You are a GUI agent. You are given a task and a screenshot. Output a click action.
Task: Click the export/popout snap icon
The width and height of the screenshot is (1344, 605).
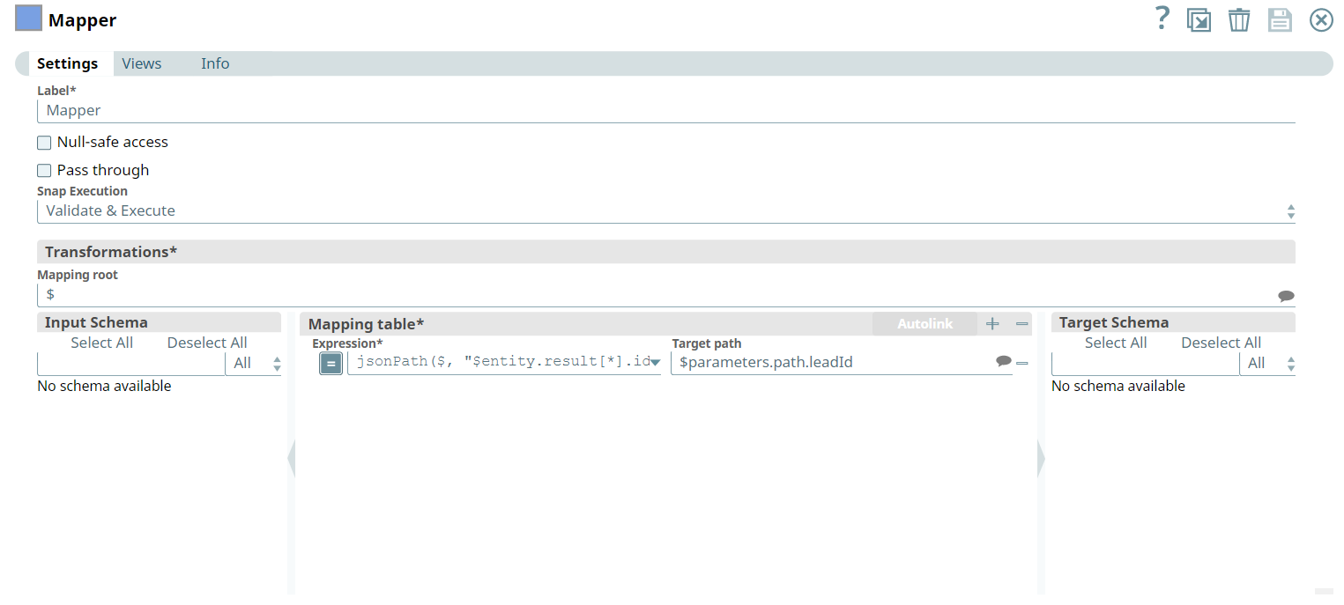point(1199,19)
